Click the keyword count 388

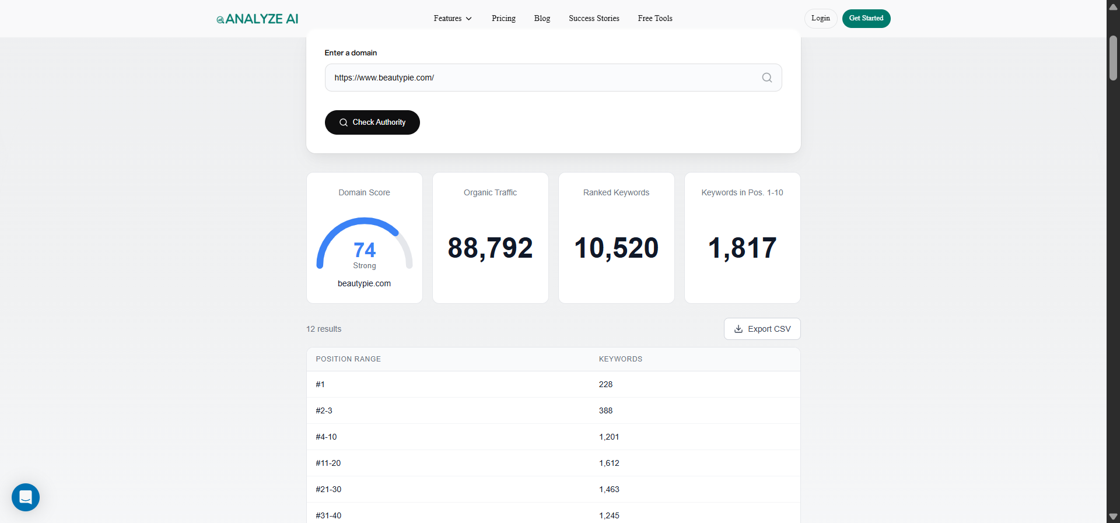[x=605, y=410]
